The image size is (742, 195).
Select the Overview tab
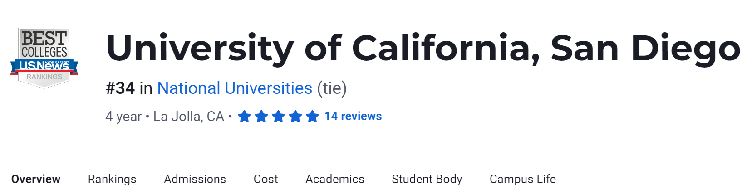[x=36, y=179]
